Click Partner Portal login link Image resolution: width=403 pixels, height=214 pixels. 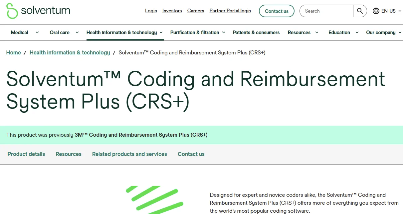point(230,11)
